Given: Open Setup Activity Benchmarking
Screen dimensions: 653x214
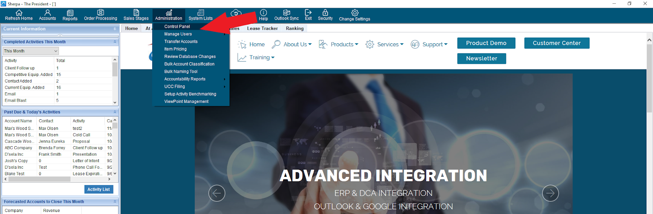Looking at the screenshot, I should 191,94.
